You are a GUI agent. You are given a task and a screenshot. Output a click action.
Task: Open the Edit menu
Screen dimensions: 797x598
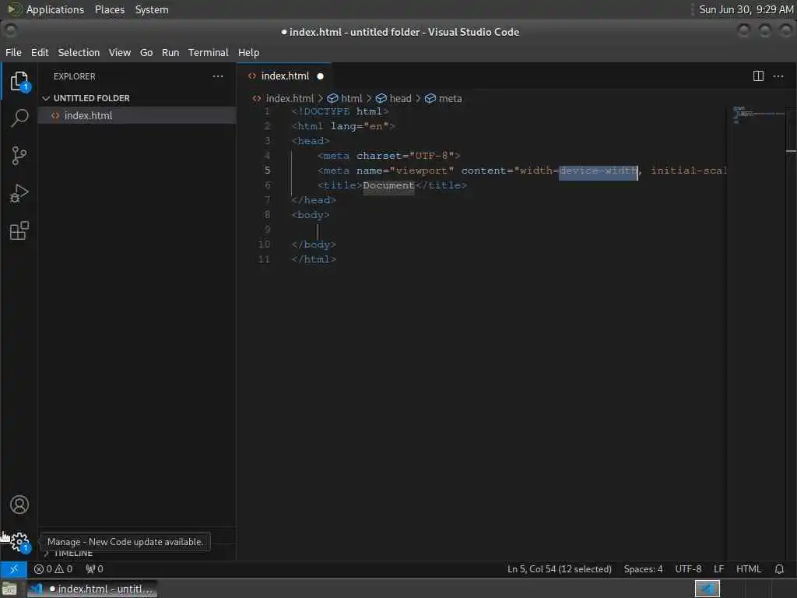tap(40, 52)
